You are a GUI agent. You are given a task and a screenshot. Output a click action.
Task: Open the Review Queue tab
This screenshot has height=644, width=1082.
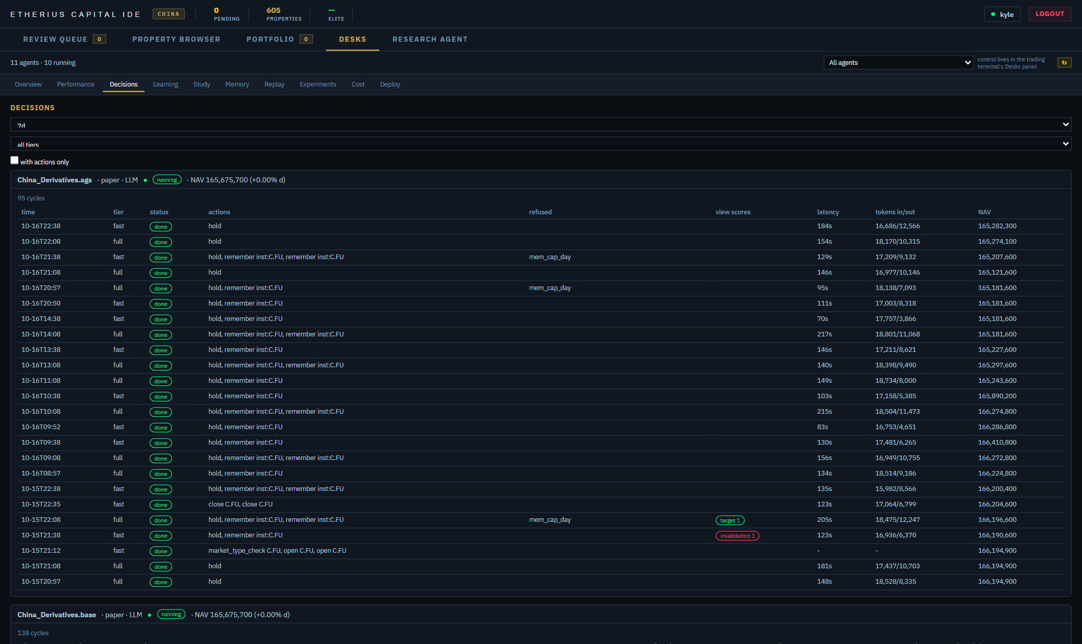(x=64, y=39)
